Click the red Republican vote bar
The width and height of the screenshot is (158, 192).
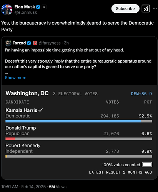10,139
